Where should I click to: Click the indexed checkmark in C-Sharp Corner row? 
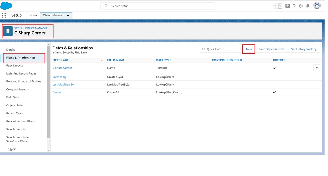(x=274, y=68)
